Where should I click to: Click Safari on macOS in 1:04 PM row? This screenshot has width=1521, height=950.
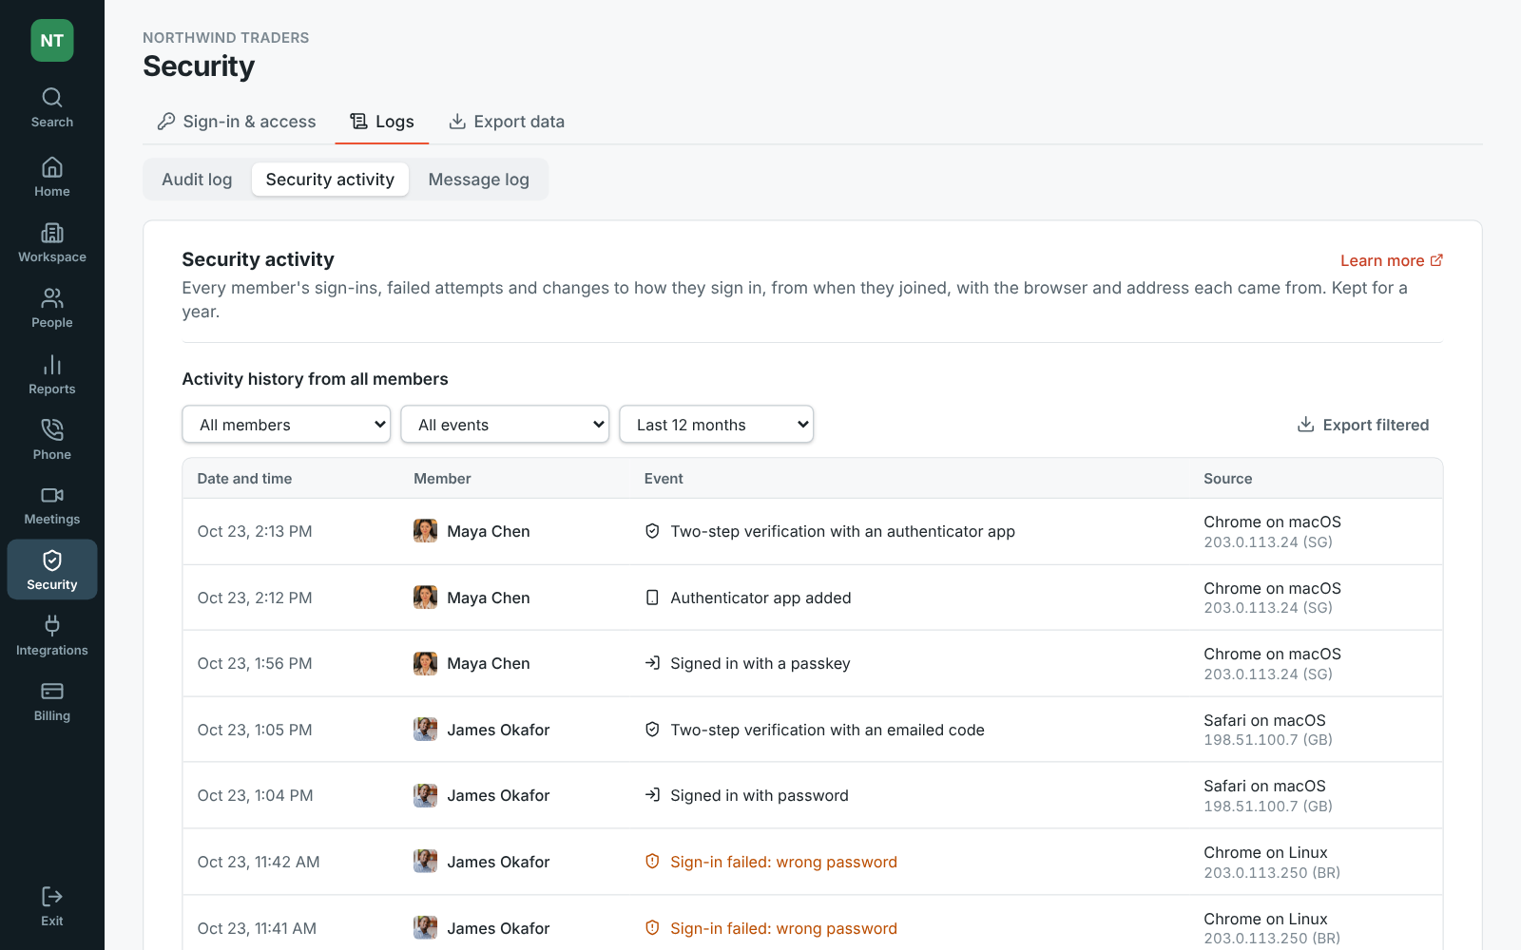(1264, 786)
